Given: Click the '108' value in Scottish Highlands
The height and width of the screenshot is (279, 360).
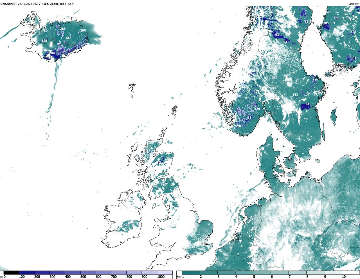Looking at the screenshot, I should pyautogui.click(x=149, y=153).
